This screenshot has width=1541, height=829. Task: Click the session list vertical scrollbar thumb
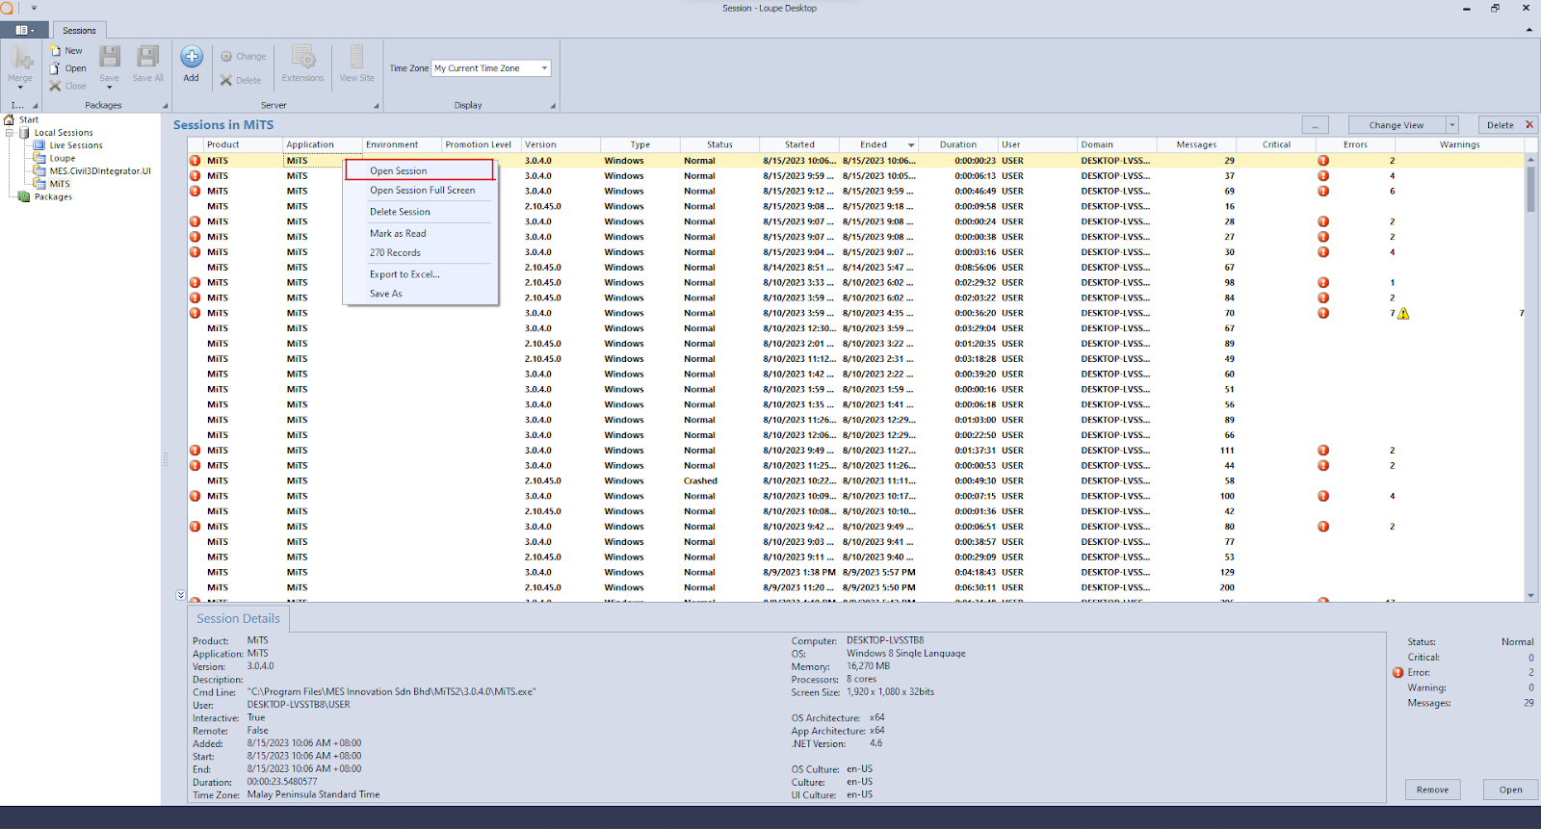(1530, 189)
